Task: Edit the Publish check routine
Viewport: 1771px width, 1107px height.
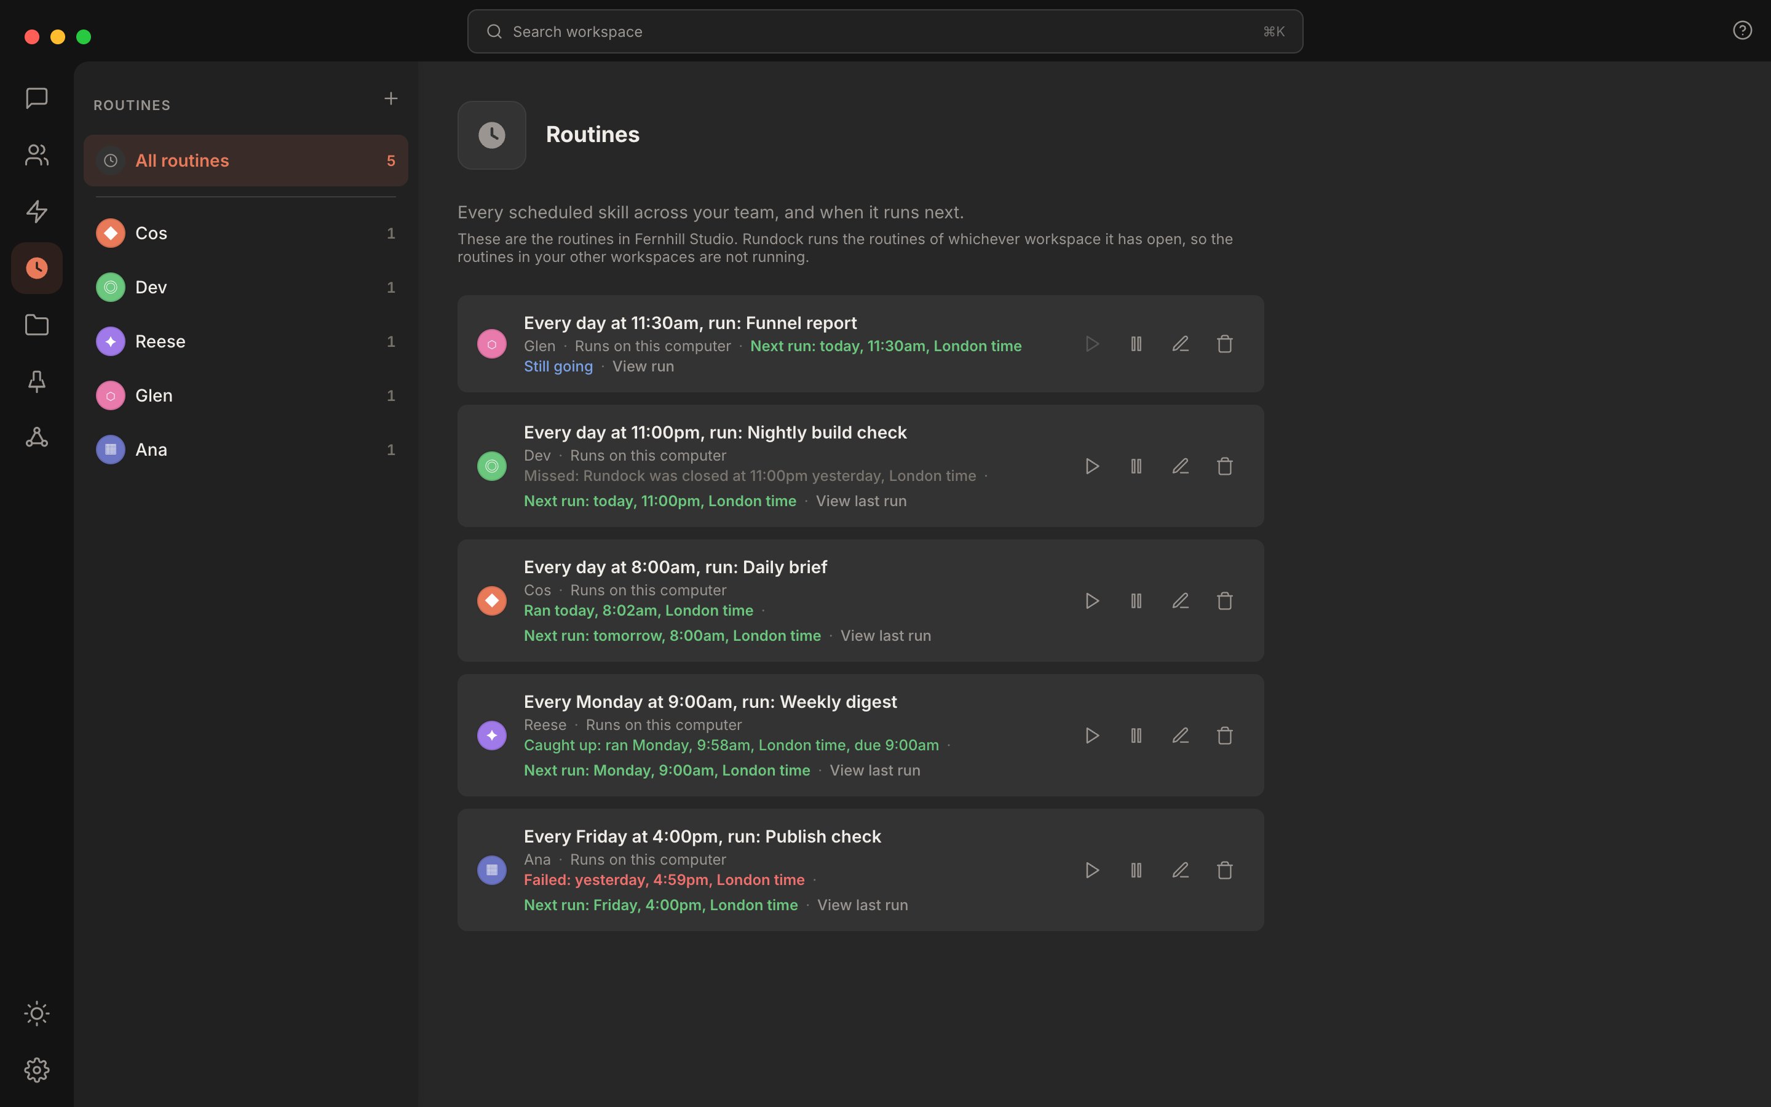Action: pyautogui.click(x=1181, y=870)
